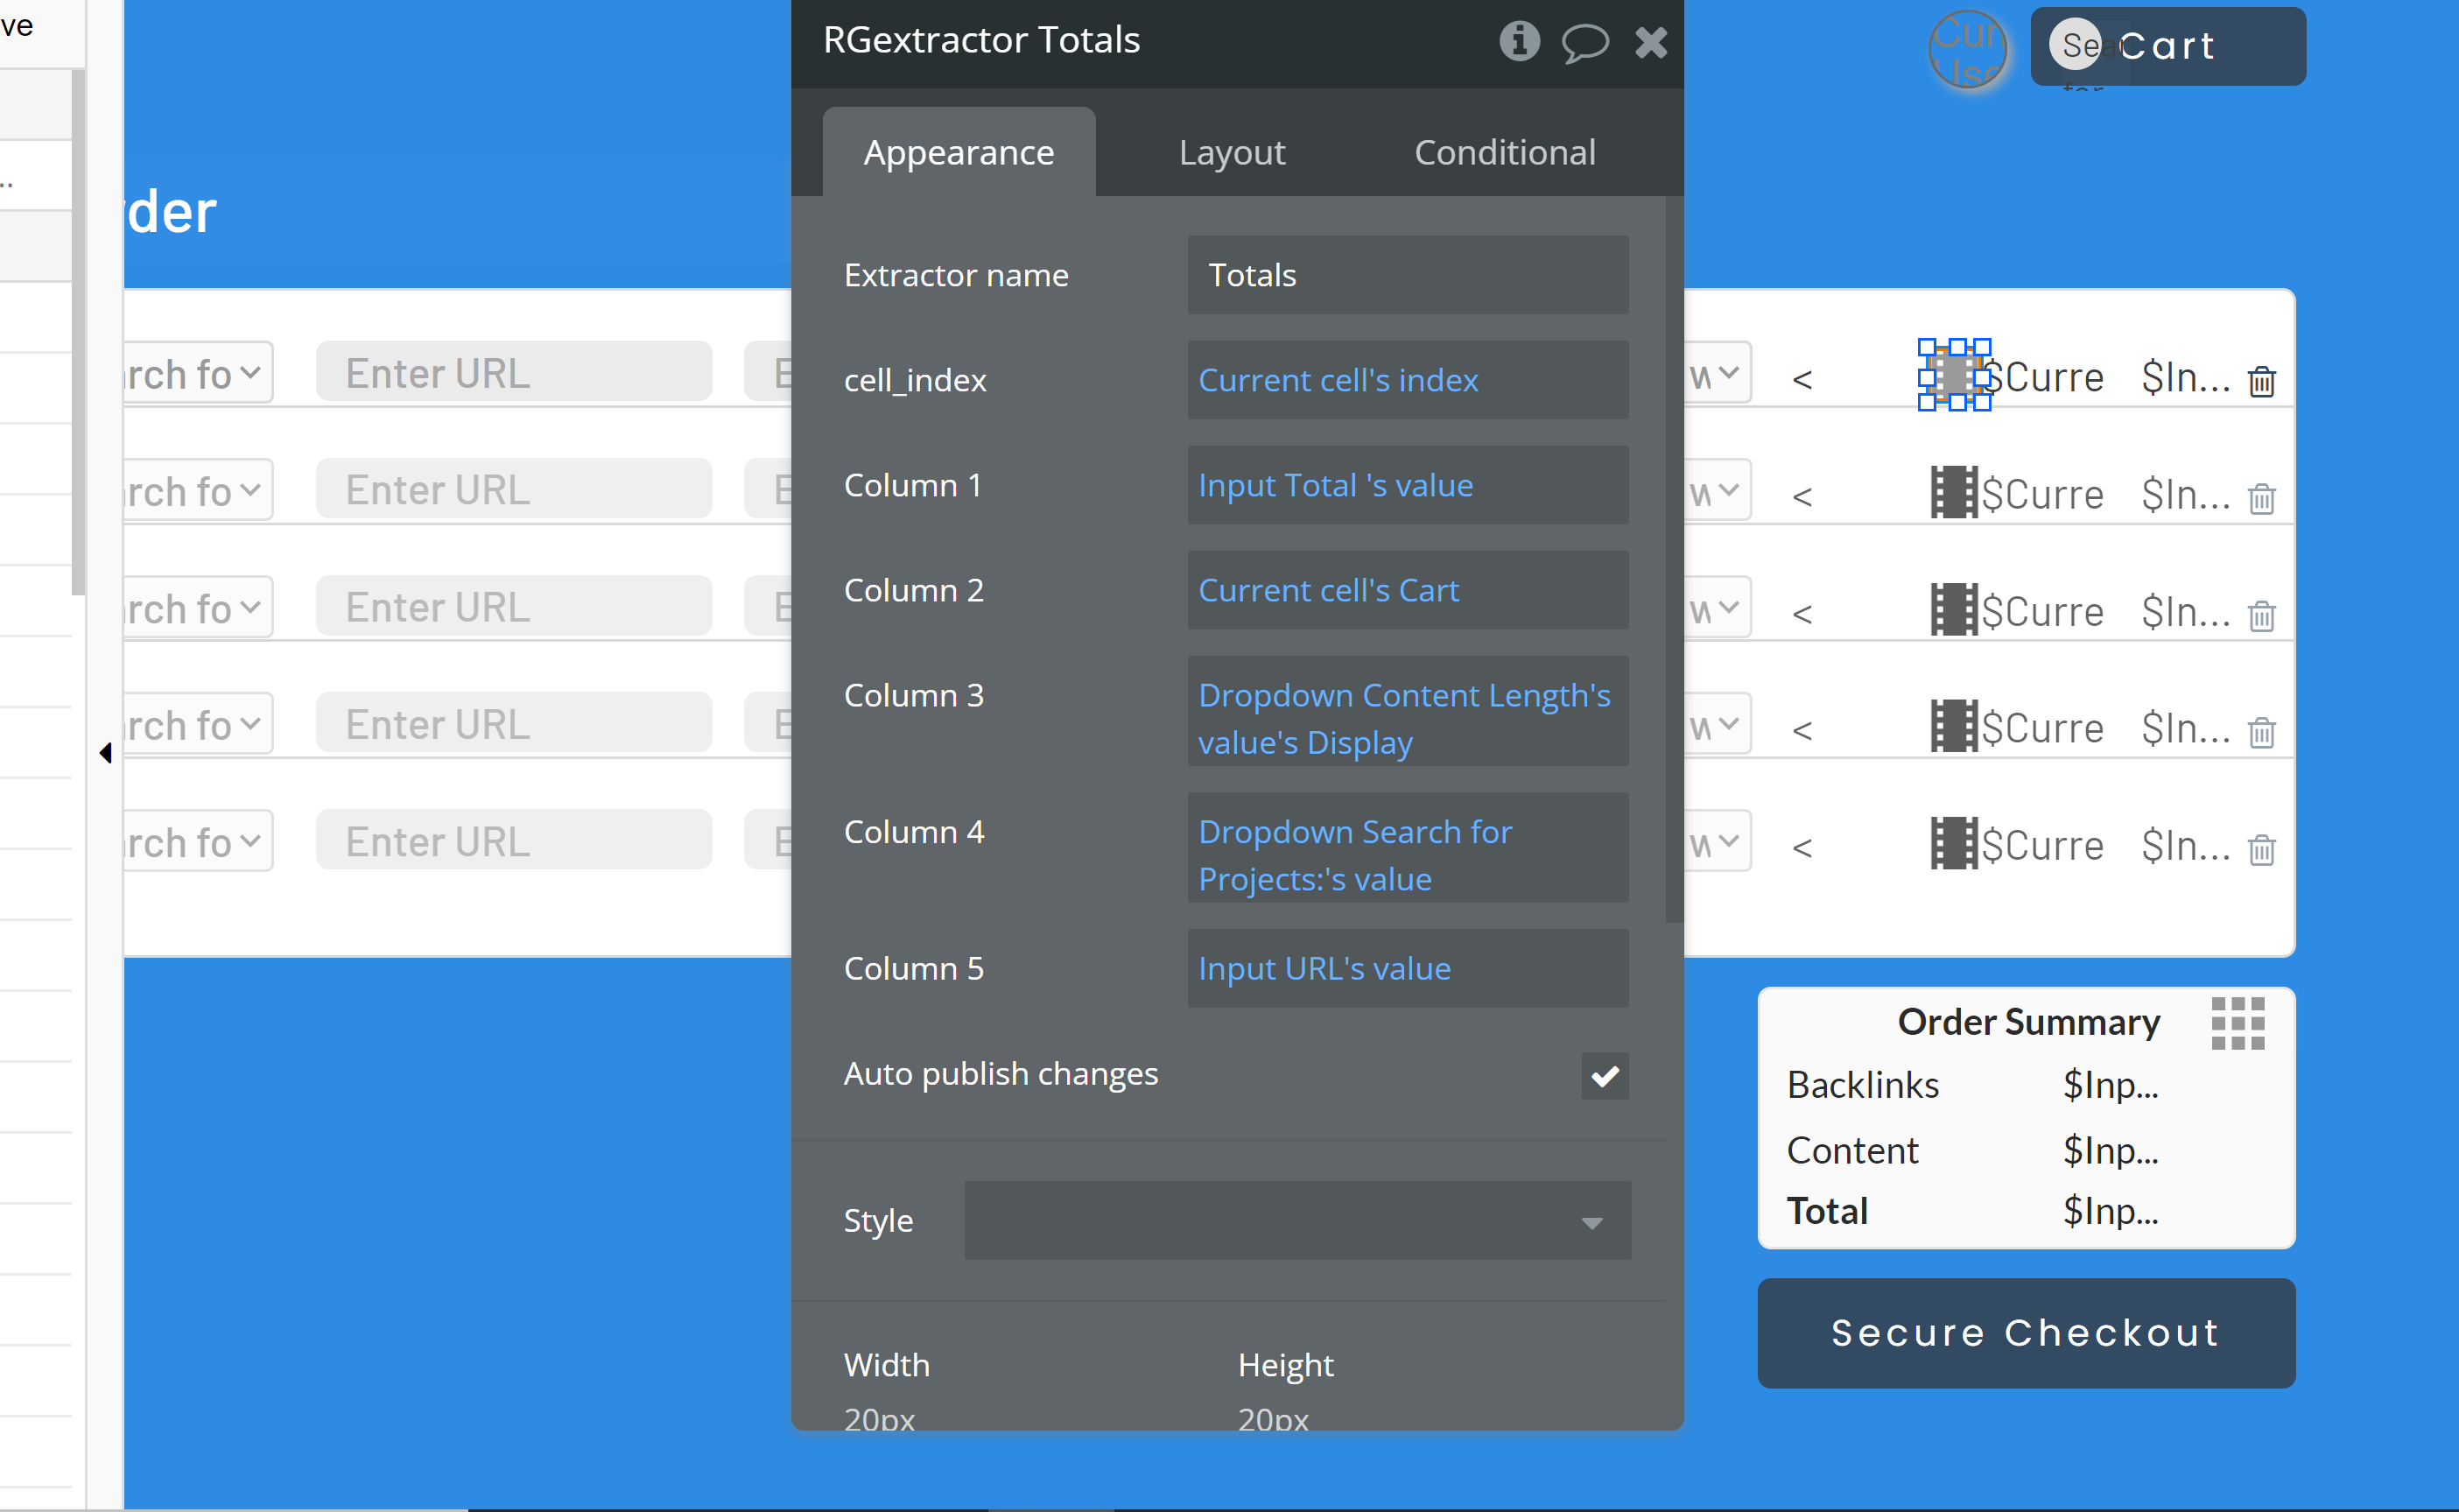The width and height of the screenshot is (2459, 1512).
Task: Switch to the Conditional tab
Action: 1505,152
